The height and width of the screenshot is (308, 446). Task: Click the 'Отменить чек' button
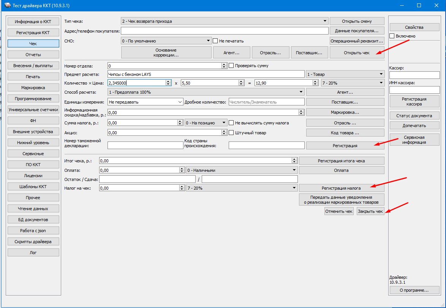pyautogui.click(x=339, y=211)
